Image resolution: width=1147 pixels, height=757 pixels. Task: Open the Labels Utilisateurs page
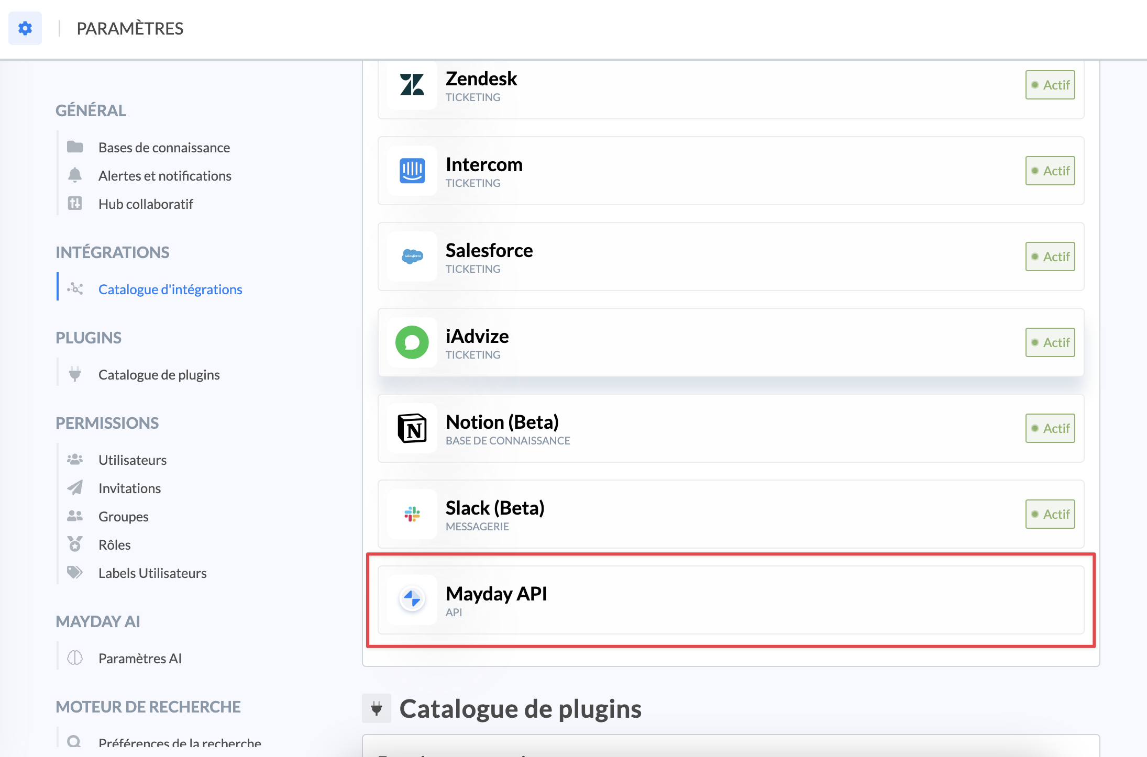point(152,573)
